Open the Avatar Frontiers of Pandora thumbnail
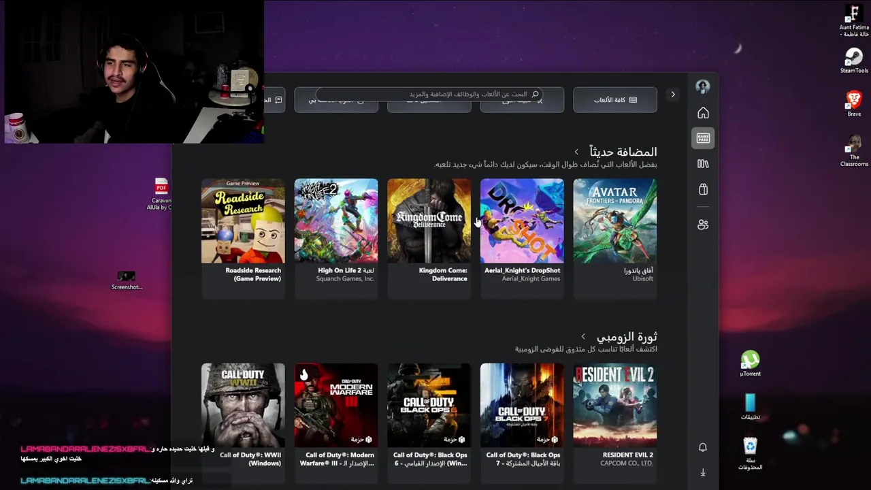Viewport: 871px width, 490px height. pyautogui.click(x=615, y=221)
